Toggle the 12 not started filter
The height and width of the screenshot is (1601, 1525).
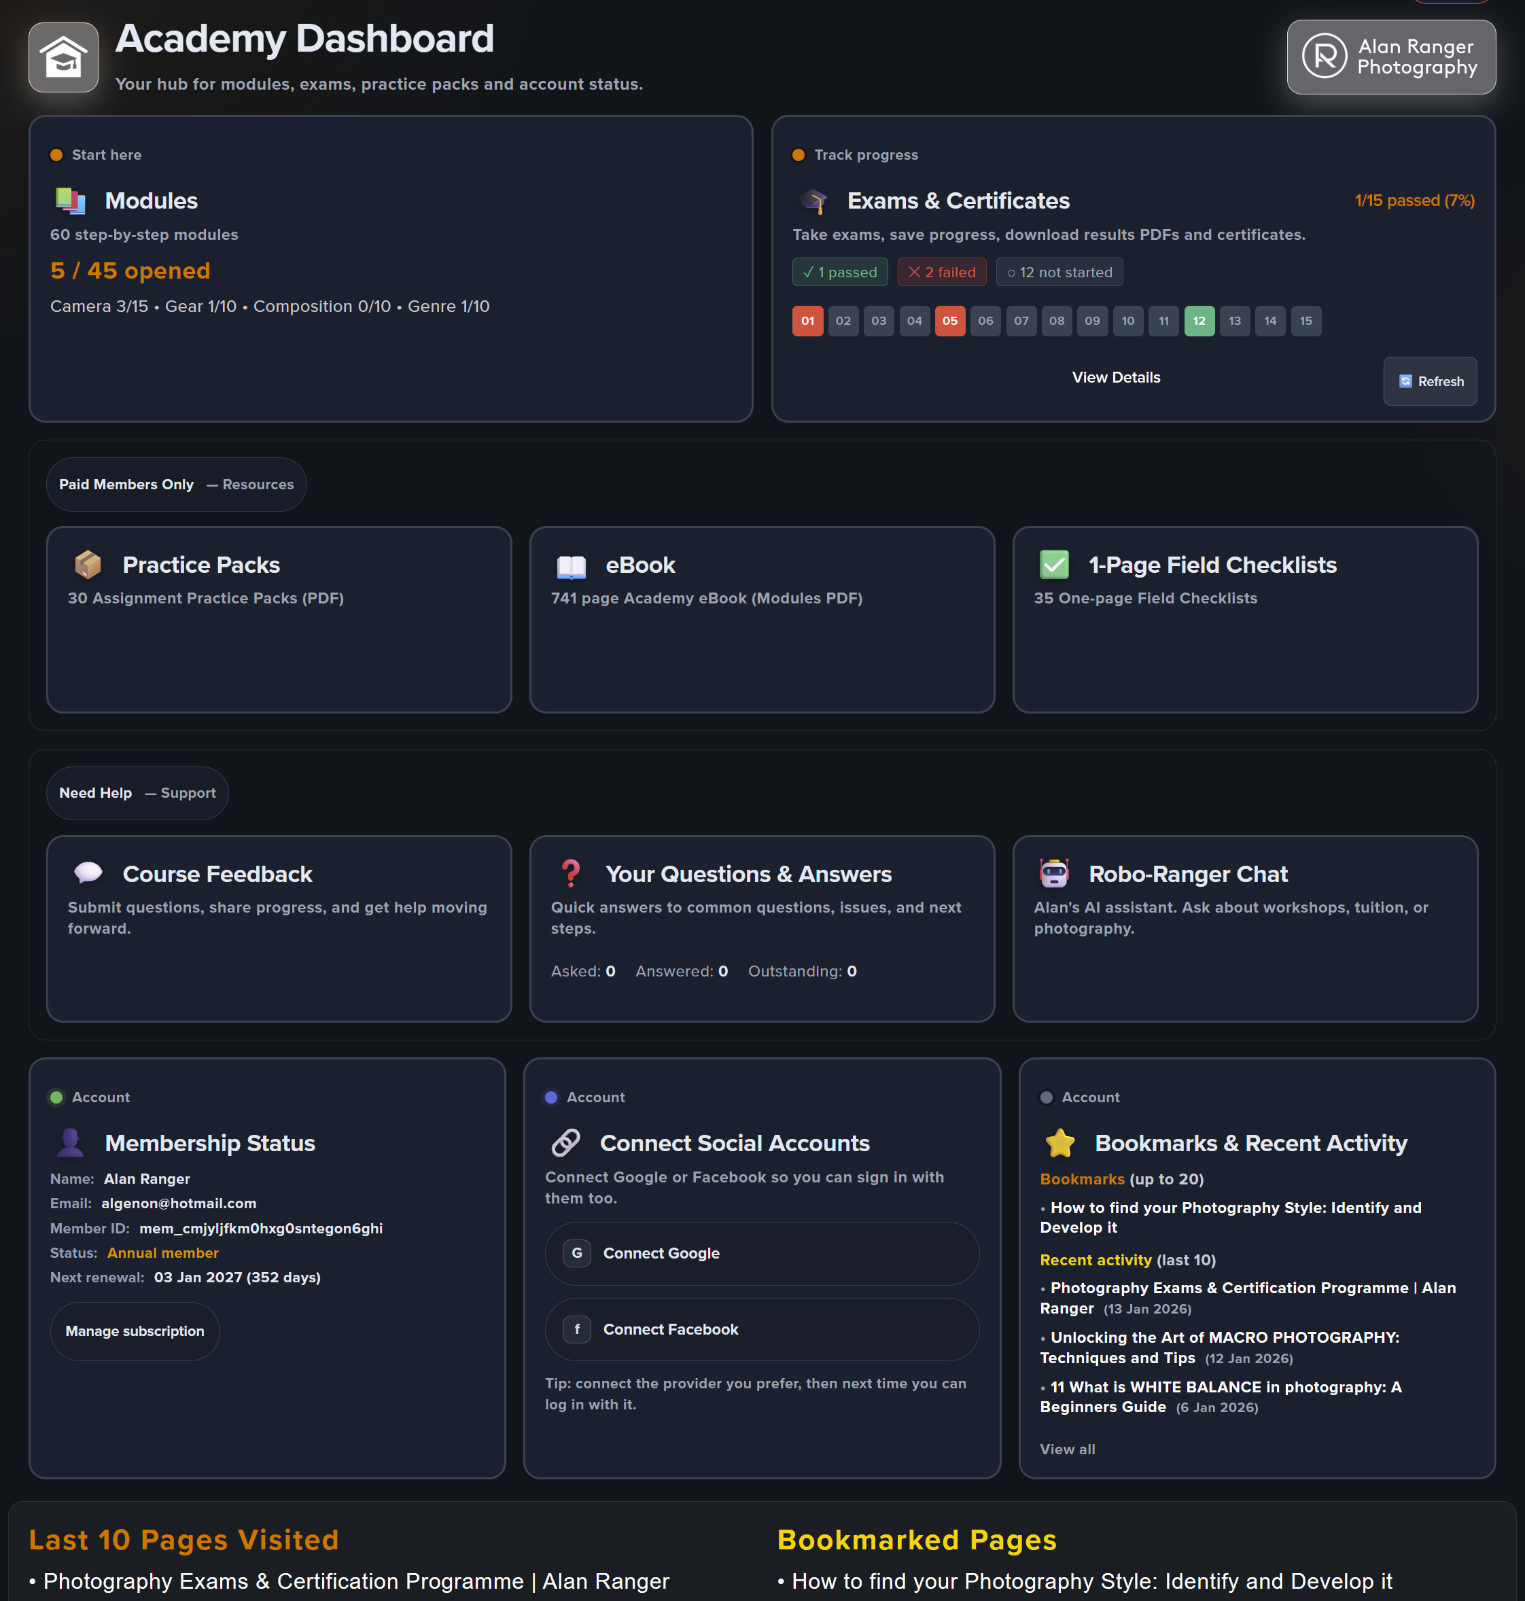(1059, 271)
